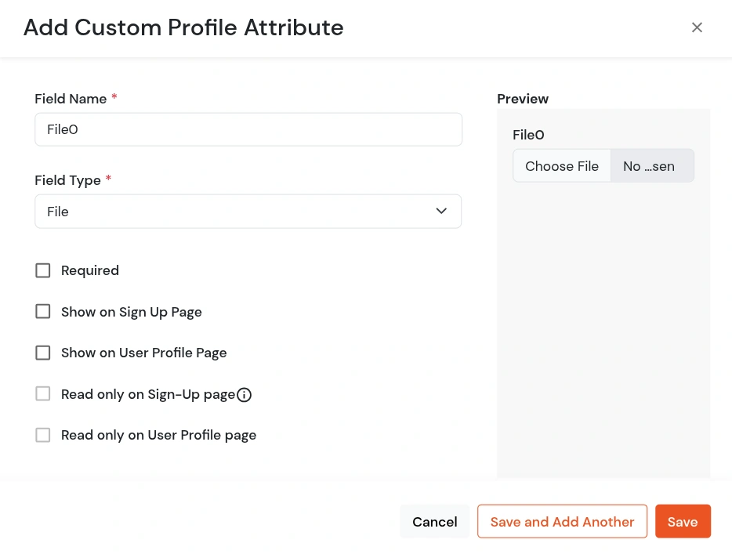Click the Add Custom Profile Attribute title
The width and height of the screenshot is (732, 554).
[x=183, y=27]
